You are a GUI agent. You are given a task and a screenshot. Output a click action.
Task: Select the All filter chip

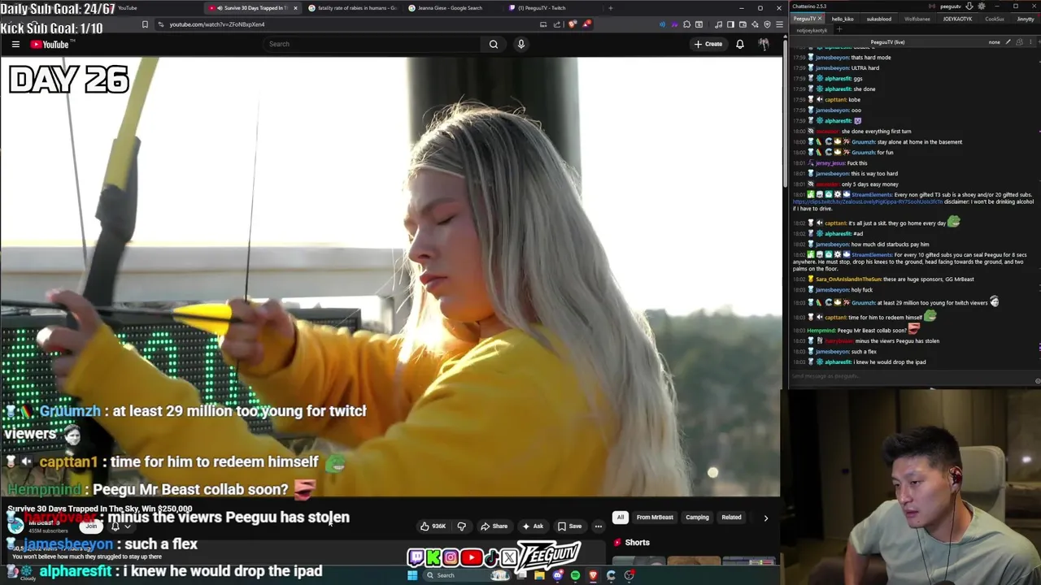621,518
